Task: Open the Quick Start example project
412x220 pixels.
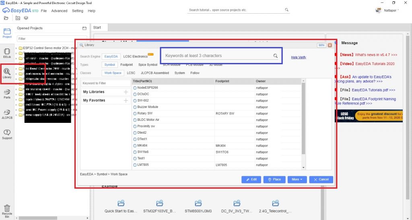Action: [121, 206]
